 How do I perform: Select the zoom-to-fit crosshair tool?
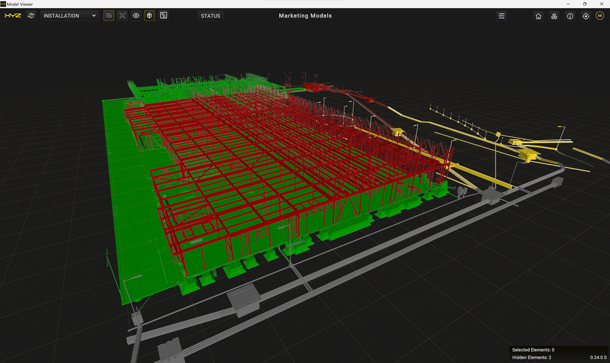point(122,15)
